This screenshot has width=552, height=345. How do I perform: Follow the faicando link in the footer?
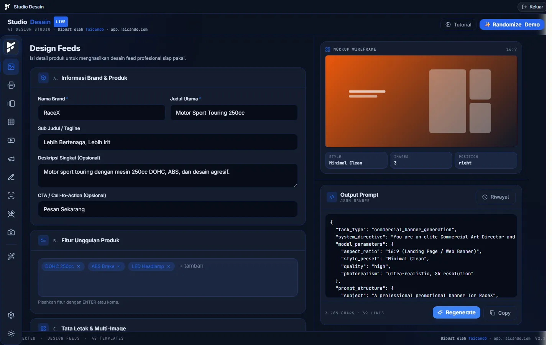[x=478, y=338]
